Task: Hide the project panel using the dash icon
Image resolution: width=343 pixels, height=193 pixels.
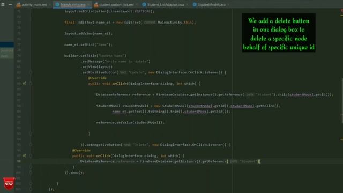Action: (x=10, y=4)
